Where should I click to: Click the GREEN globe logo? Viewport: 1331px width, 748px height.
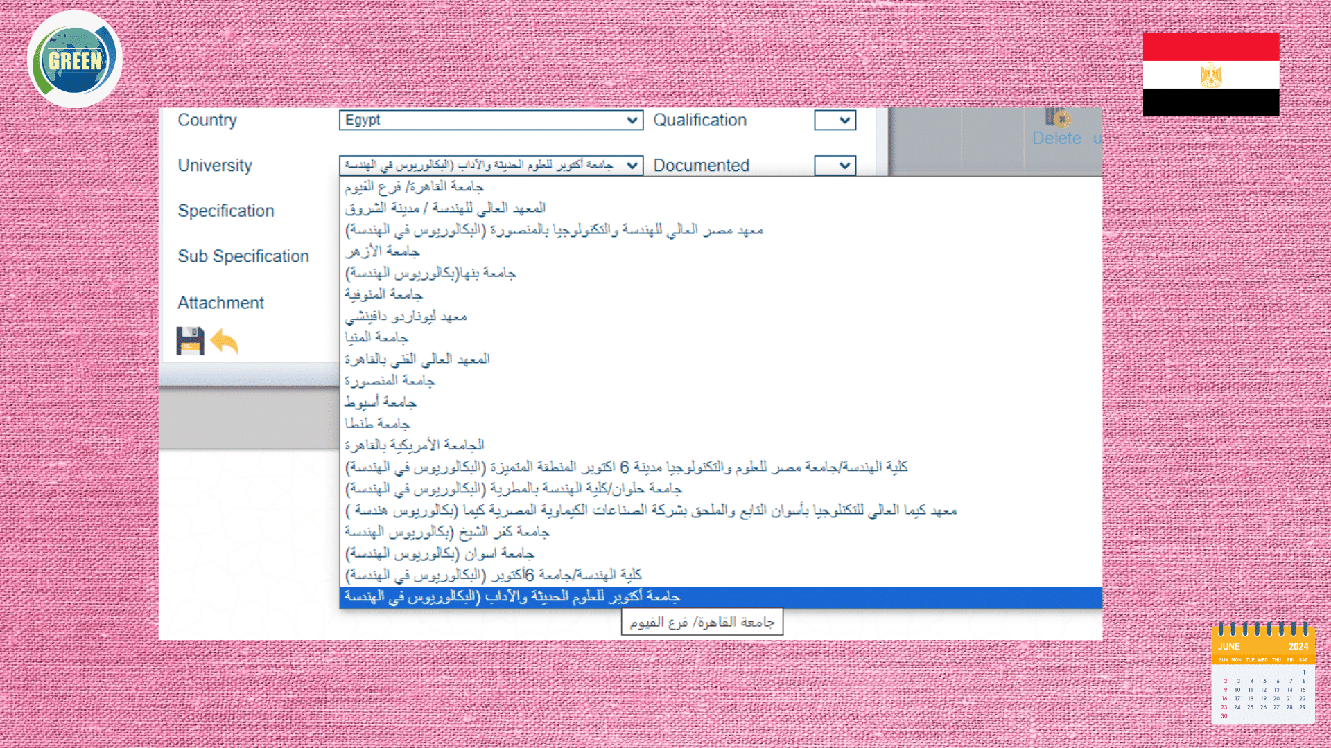point(75,60)
